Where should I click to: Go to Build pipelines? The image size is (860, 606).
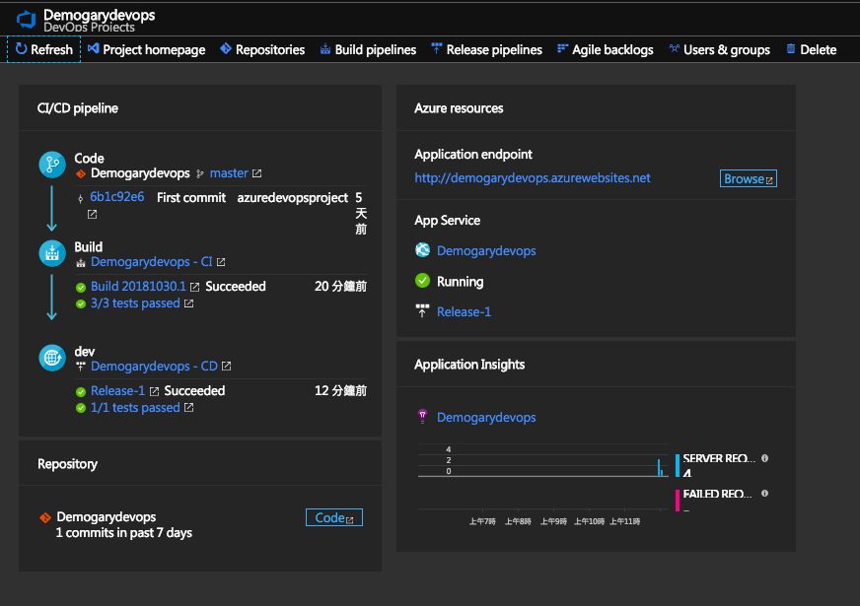[368, 49]
